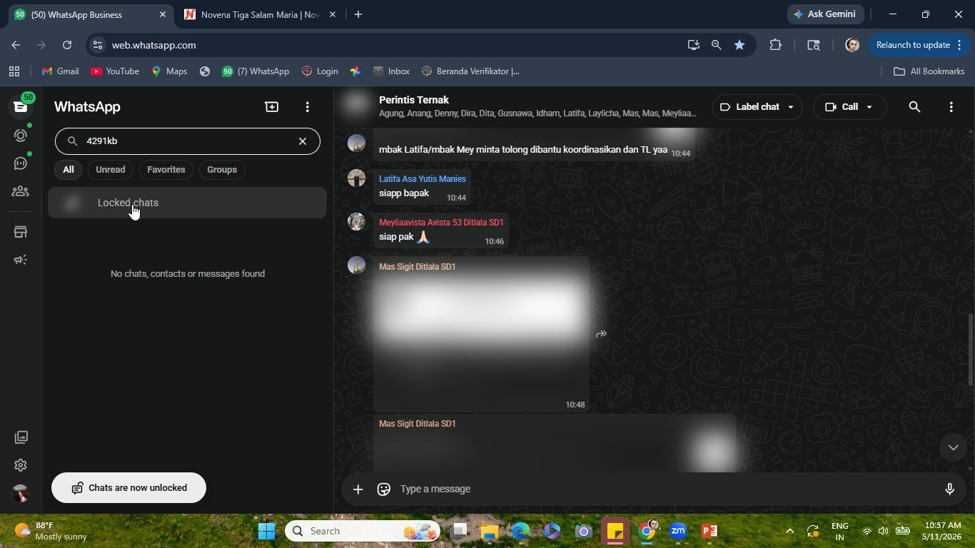Click the chat search field

(x=188, y=141)
